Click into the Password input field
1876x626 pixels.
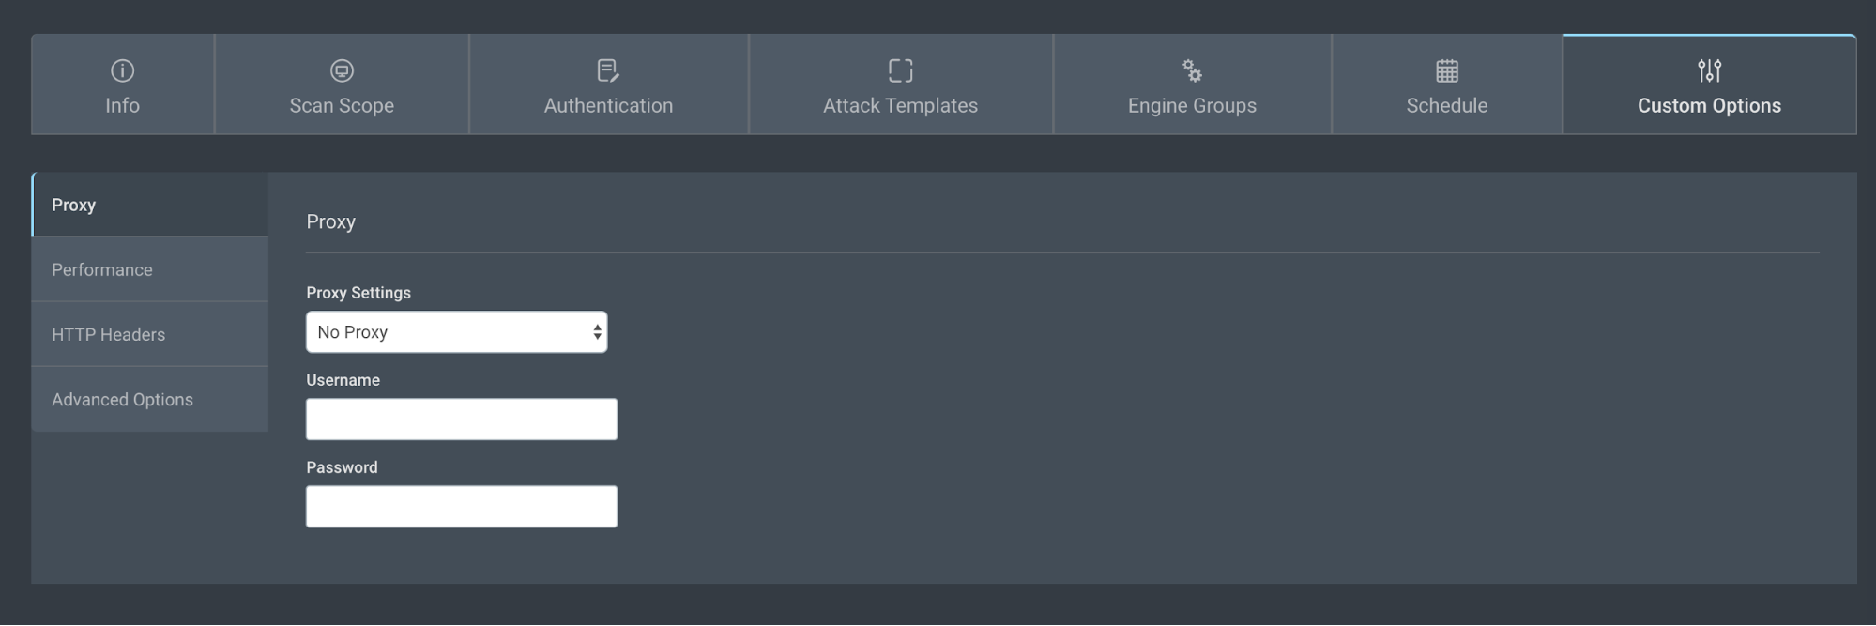pos(461,507)
